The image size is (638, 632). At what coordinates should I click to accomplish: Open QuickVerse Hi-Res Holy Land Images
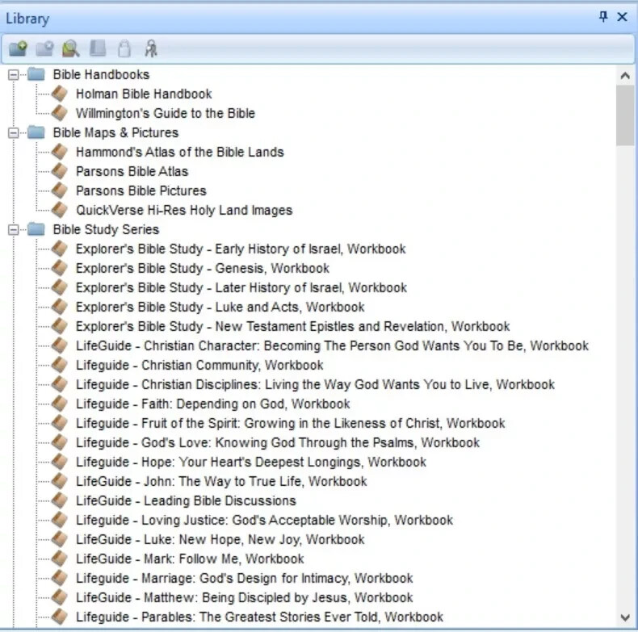184,210
